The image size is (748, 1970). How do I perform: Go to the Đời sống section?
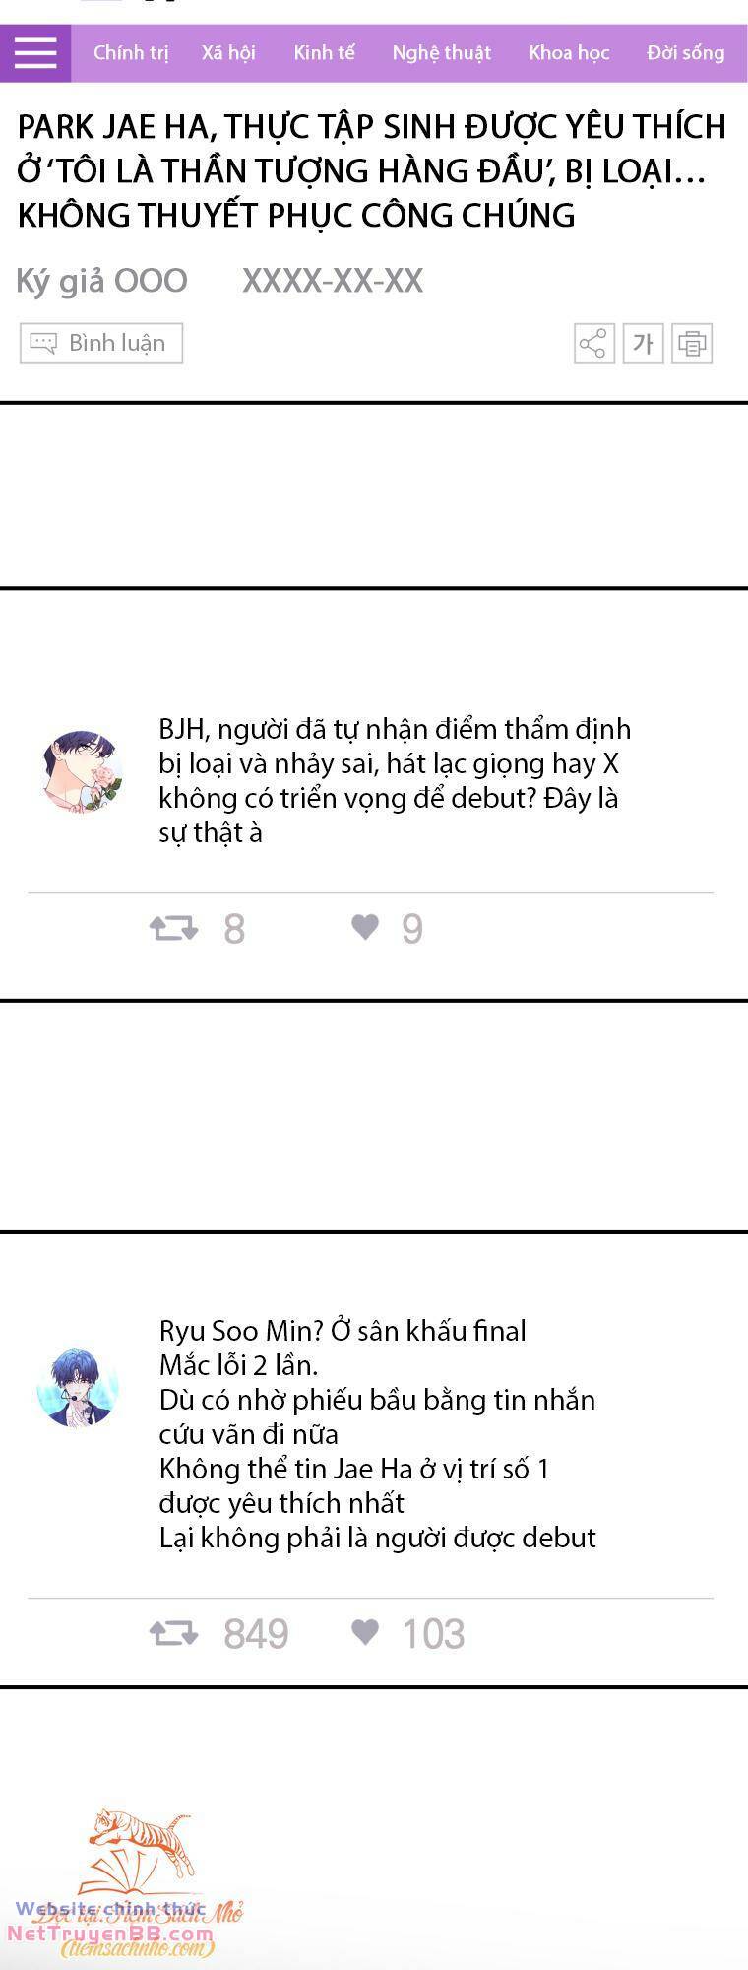(685, 53)
